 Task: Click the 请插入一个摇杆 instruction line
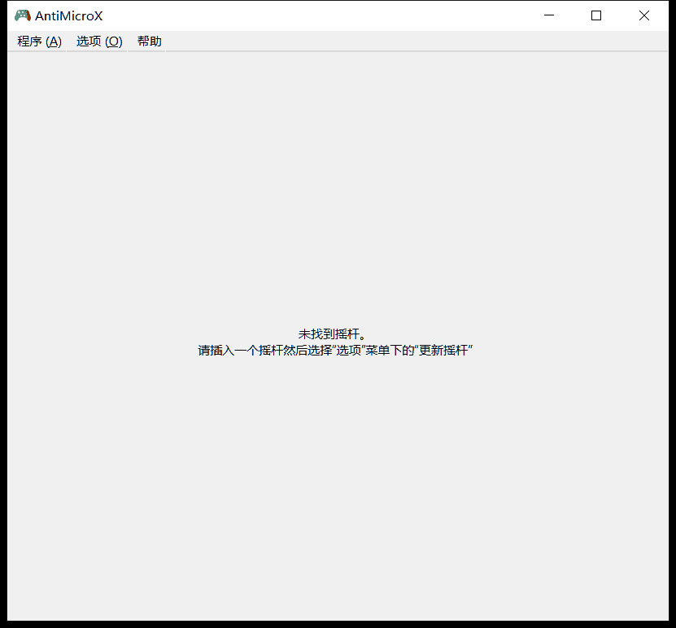click(x=335, y=351)
